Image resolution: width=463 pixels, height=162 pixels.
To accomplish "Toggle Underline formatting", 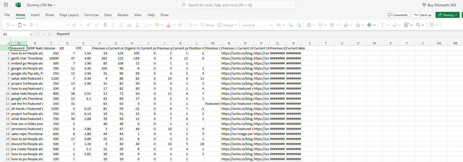I will pos(121,25).
